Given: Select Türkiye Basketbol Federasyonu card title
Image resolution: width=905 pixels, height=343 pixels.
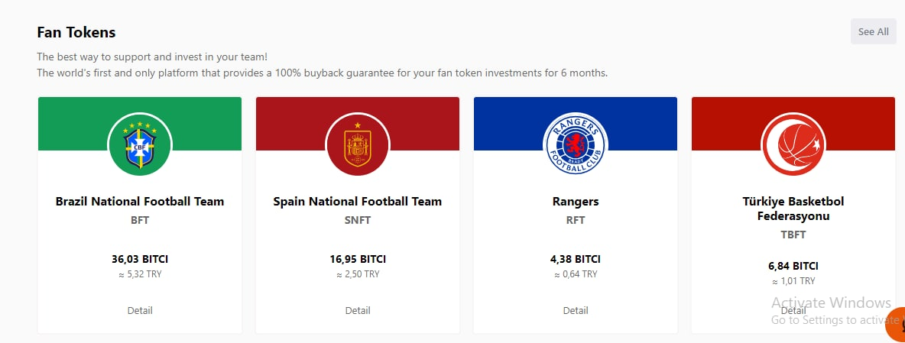Looking at the screenshot, I should tap(793, 209).
